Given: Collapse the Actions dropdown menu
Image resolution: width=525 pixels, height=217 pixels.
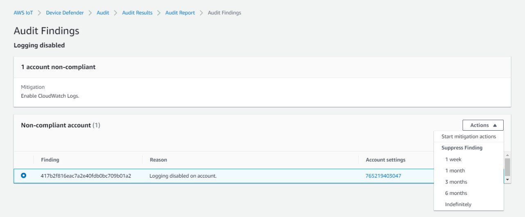Looking at the screenshot, I should 483,125.
